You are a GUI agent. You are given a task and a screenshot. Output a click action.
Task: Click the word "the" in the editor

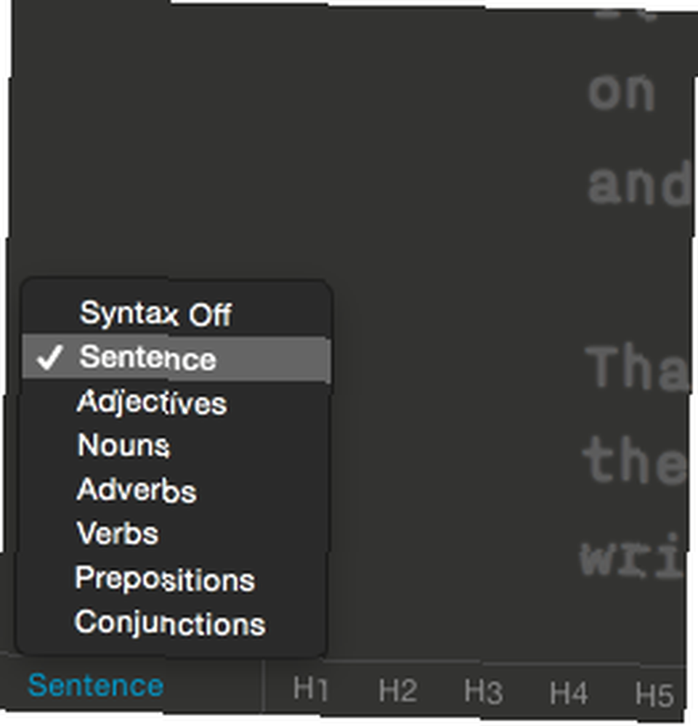[x=633, y=463]
